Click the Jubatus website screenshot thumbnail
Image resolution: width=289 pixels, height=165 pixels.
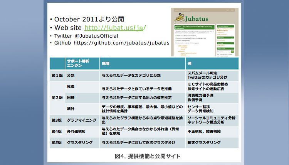pyautogui.click(x=204, y=32)
